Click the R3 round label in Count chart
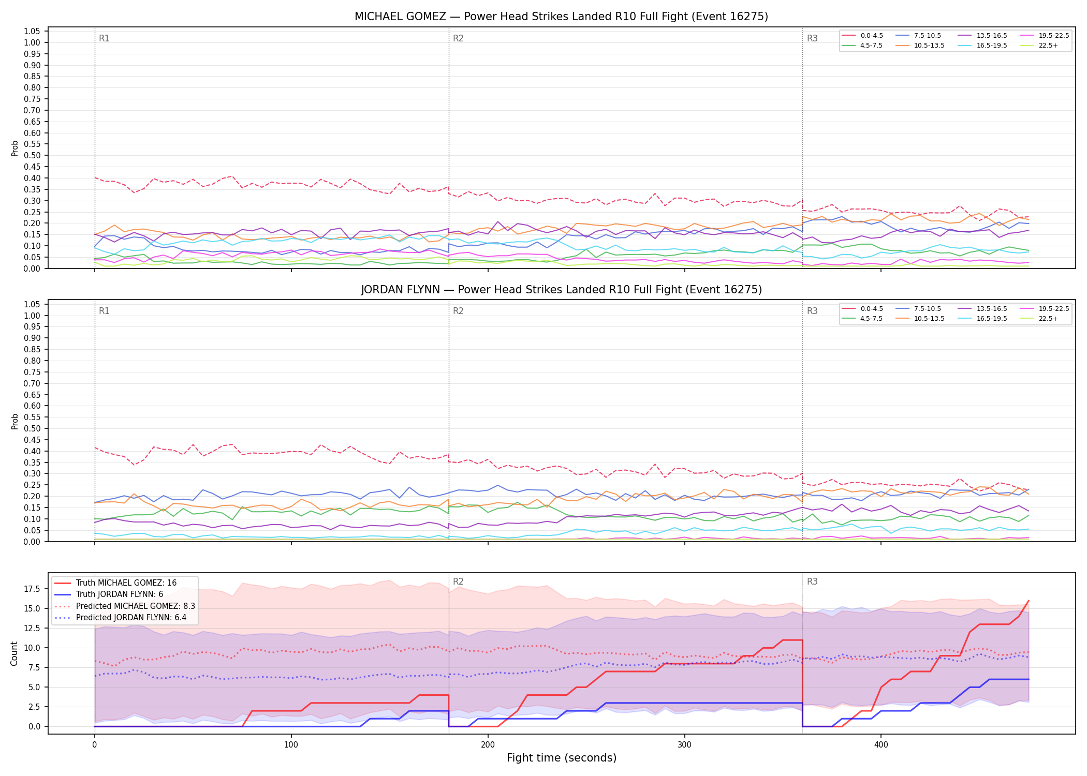The width and height of the screenshot is (1087, 776). click(x=812, y=581)
